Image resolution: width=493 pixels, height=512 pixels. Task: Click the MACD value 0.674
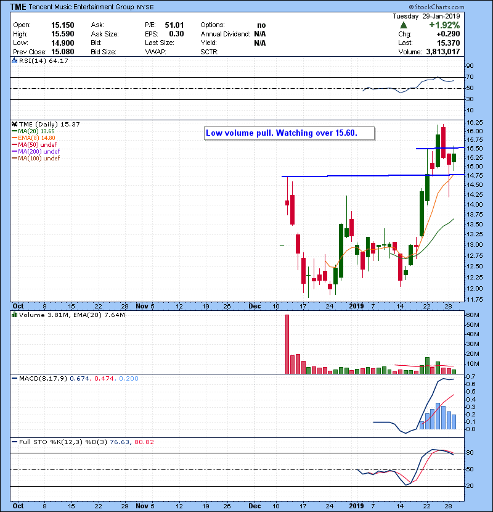point(79,379)
